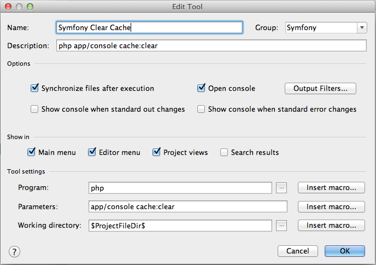This screenshot has height=265, width=376.
Task: Cancel the Edit Tool dialog
Action: pyautogui.click(x=298, y=251)
